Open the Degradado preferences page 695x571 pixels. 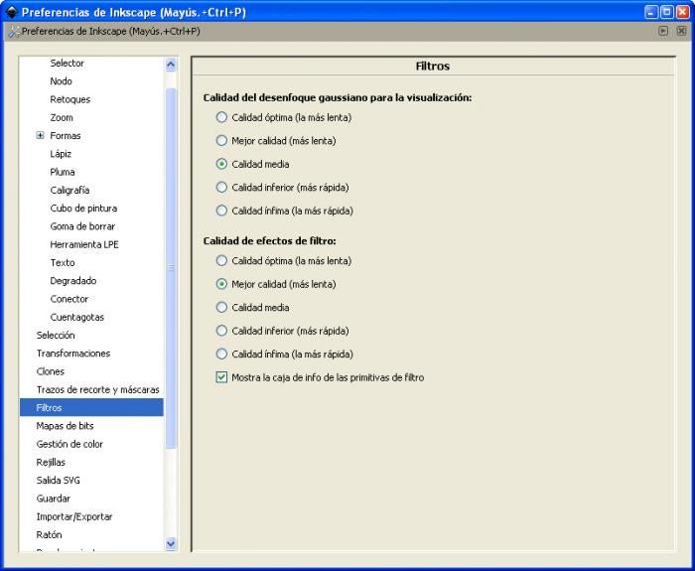73,281
